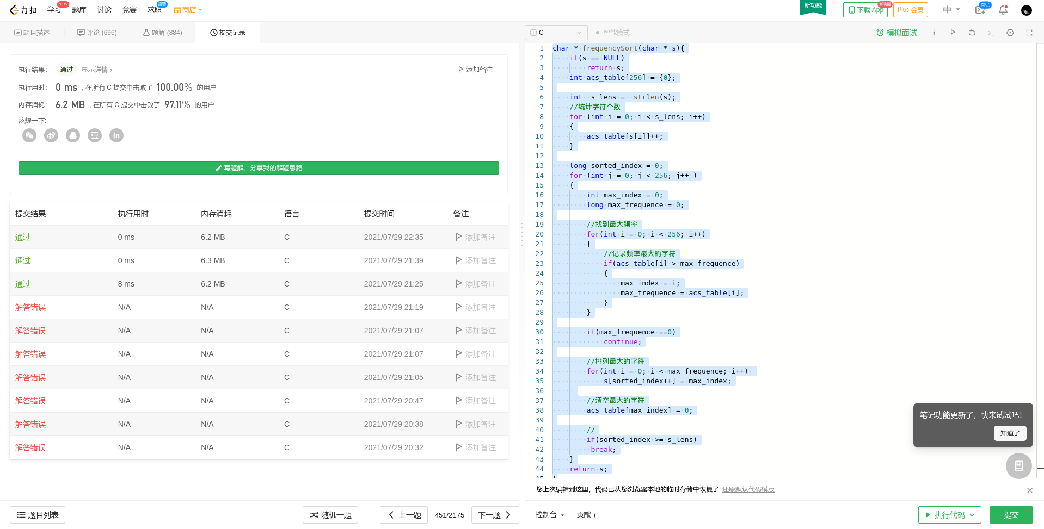Open editor settings gear

[1010, 33]
